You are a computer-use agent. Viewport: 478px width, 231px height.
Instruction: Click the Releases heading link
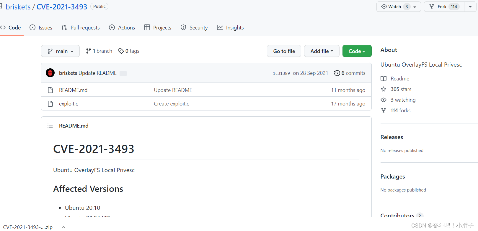[392, 137]
